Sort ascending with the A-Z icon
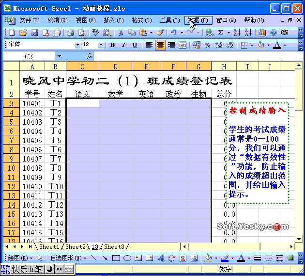The image size is (305, 276). 237,32
